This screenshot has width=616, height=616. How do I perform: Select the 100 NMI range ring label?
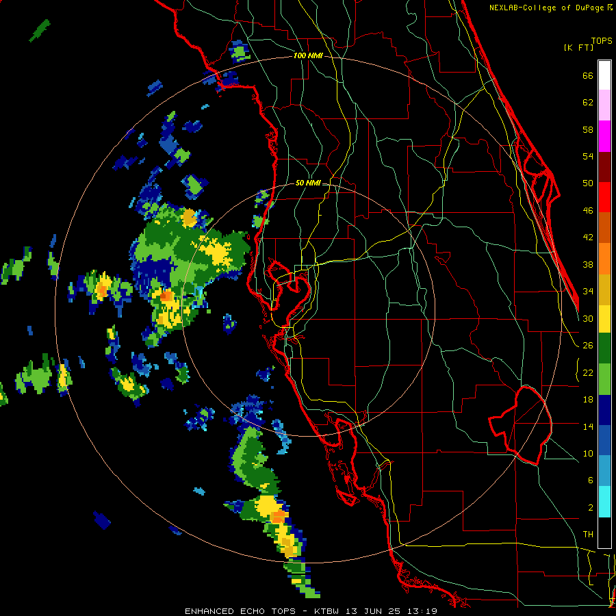point(308,56)
